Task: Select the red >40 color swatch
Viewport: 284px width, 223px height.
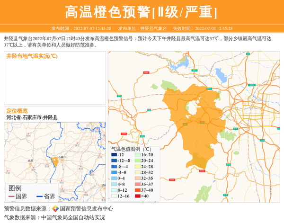Action: point(137,196)
